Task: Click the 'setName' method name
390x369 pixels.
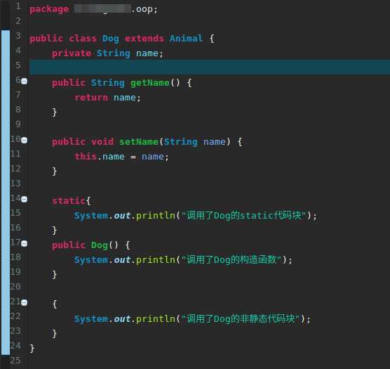Action: pos(139,142)
